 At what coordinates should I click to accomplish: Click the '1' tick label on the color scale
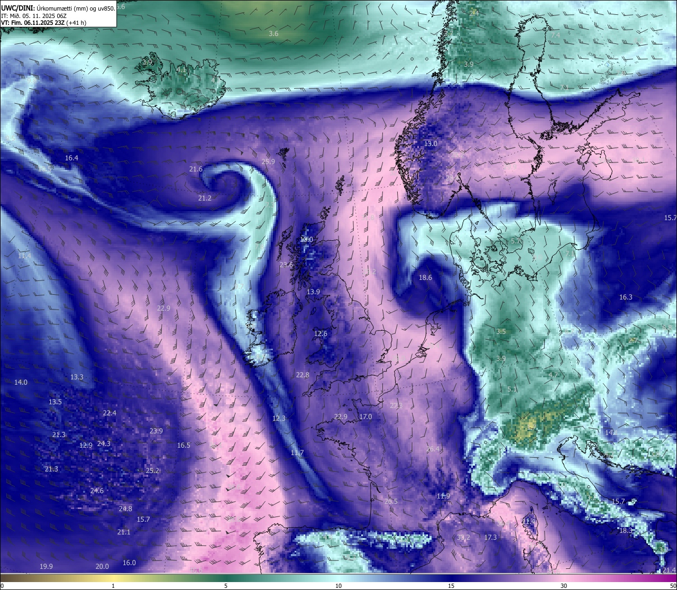coord(113,586)
